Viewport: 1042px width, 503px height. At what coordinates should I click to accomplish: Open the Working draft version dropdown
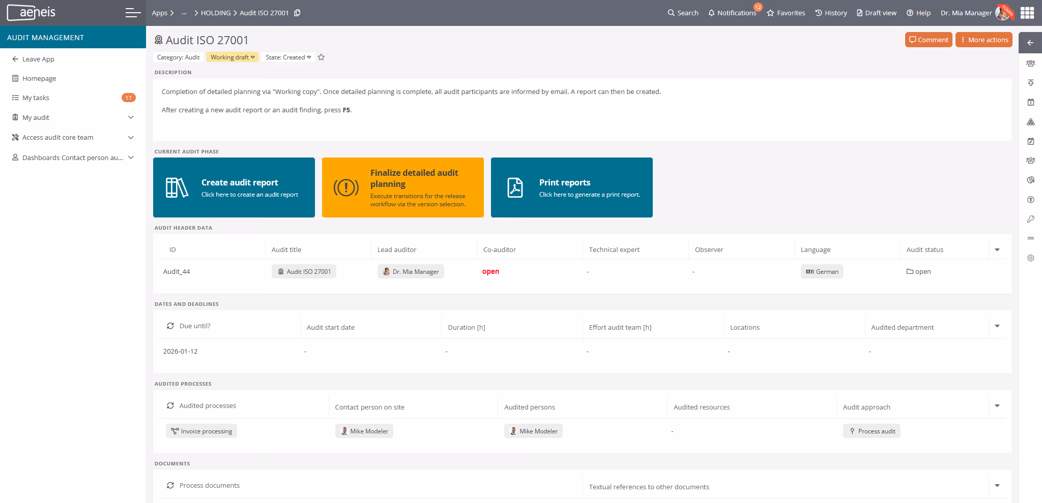233,57
